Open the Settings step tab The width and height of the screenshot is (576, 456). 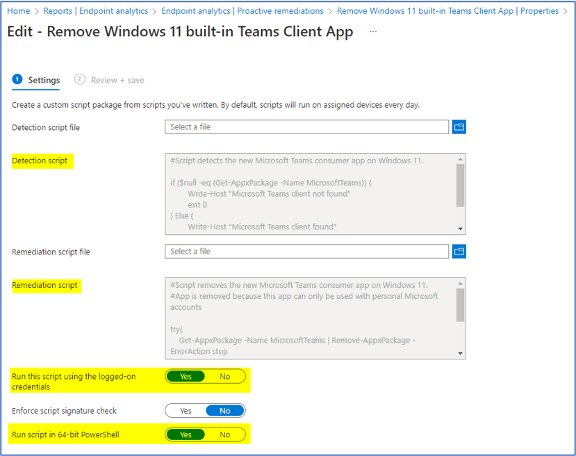(x=36, y=80)
